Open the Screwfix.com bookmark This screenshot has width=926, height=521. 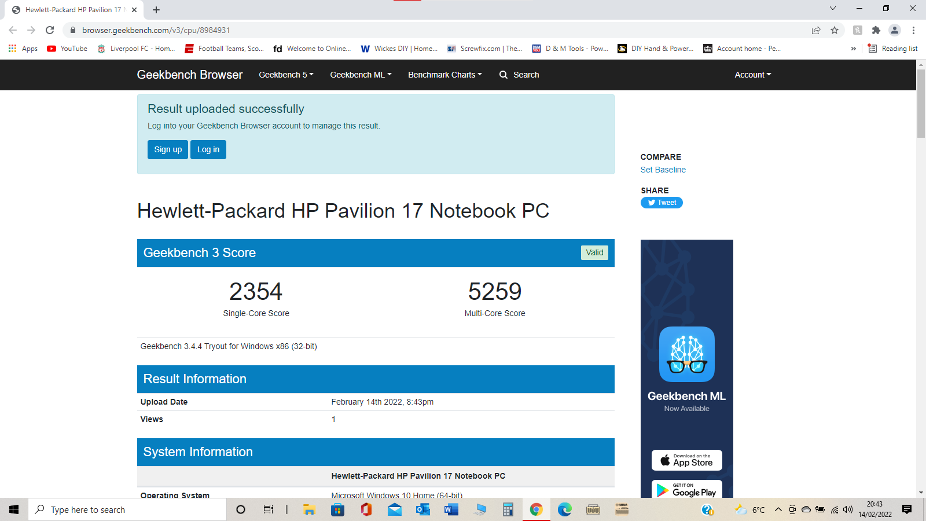(x=484, y=49)
